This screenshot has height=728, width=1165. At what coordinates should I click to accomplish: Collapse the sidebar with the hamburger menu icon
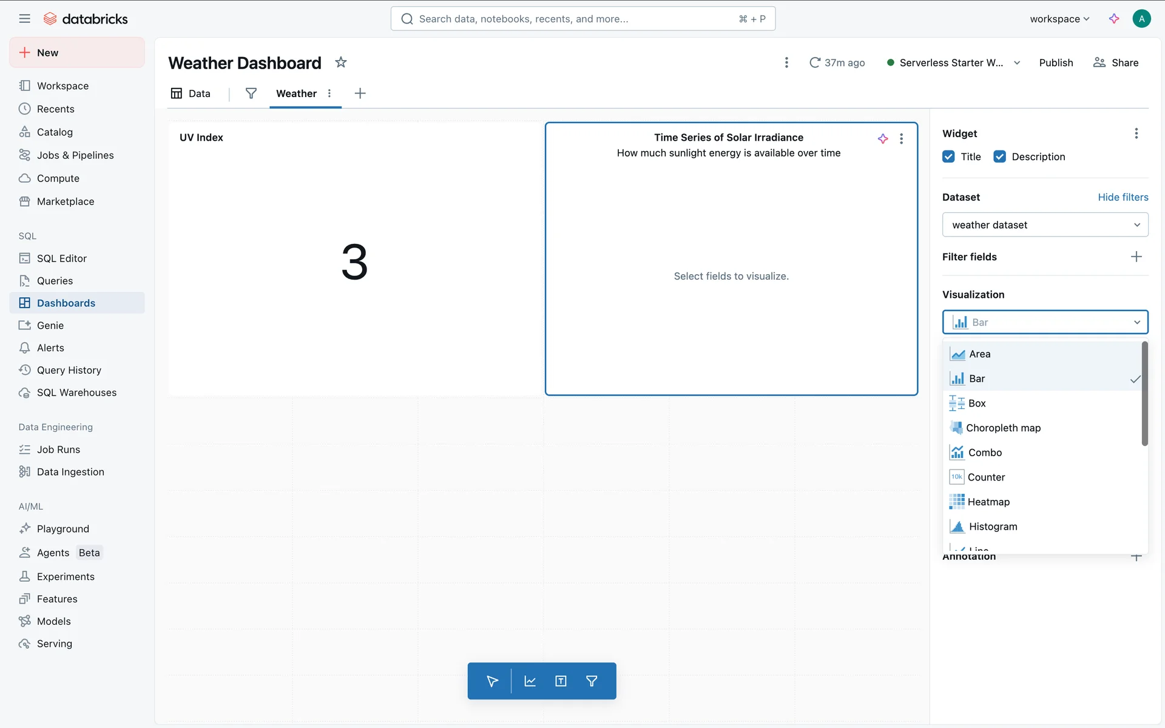tap(24, 19)
